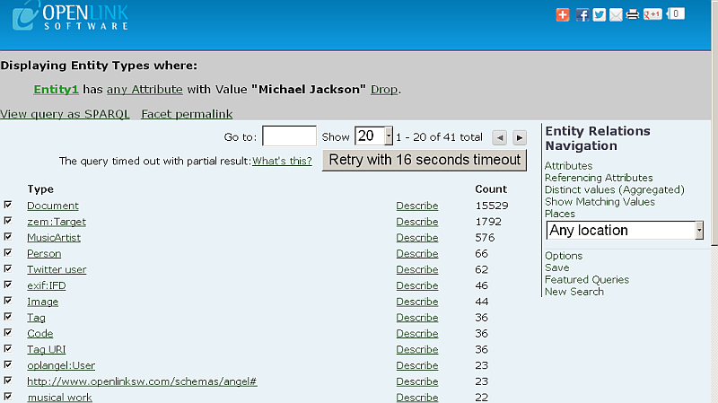Open the Facet permalink
The image size is (718, 403).
(187, 114)
